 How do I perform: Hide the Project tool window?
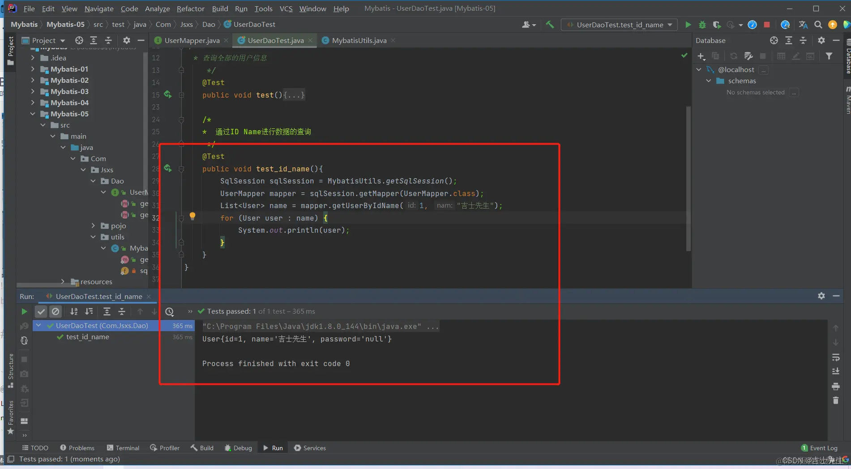click(141, 40)
